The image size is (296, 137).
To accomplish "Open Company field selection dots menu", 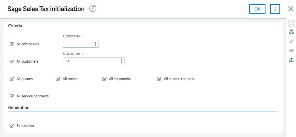I will pos(95,44).
